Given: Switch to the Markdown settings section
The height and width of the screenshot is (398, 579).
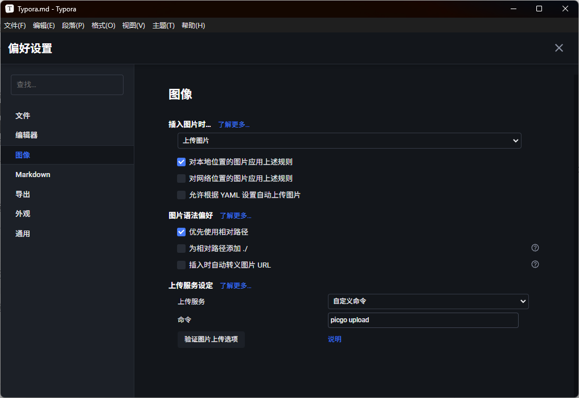Looking at the screenshot, I should click(x=33, y=175).
